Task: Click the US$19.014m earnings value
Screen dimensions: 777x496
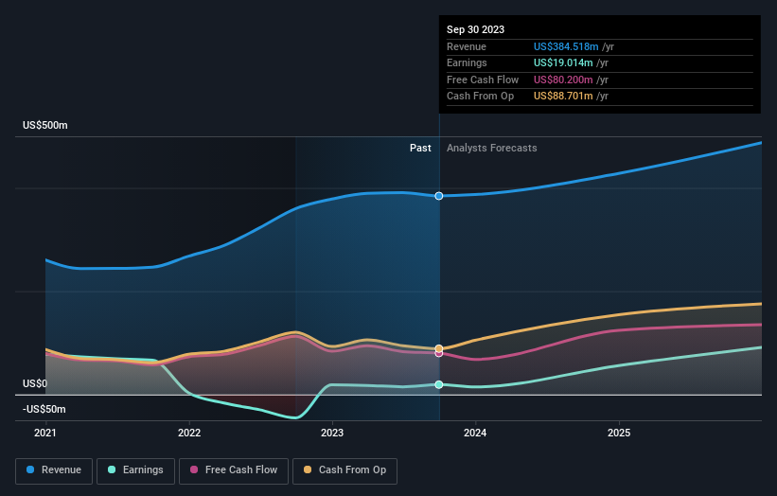Action: coord(563,62)
